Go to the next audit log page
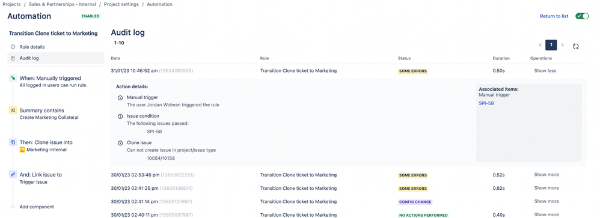This screenshot has height=218, width=600. pos(562,45)
